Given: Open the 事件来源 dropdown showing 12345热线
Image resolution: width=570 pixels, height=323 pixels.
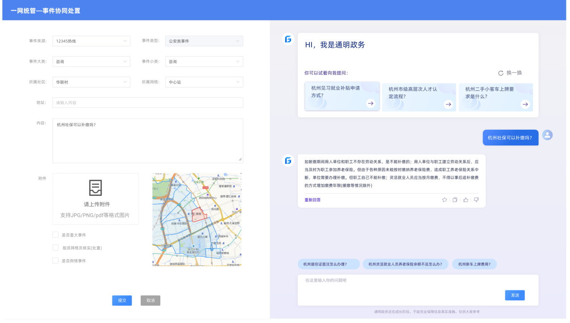Looking at the screenshot, I should [x=91, y=41].
